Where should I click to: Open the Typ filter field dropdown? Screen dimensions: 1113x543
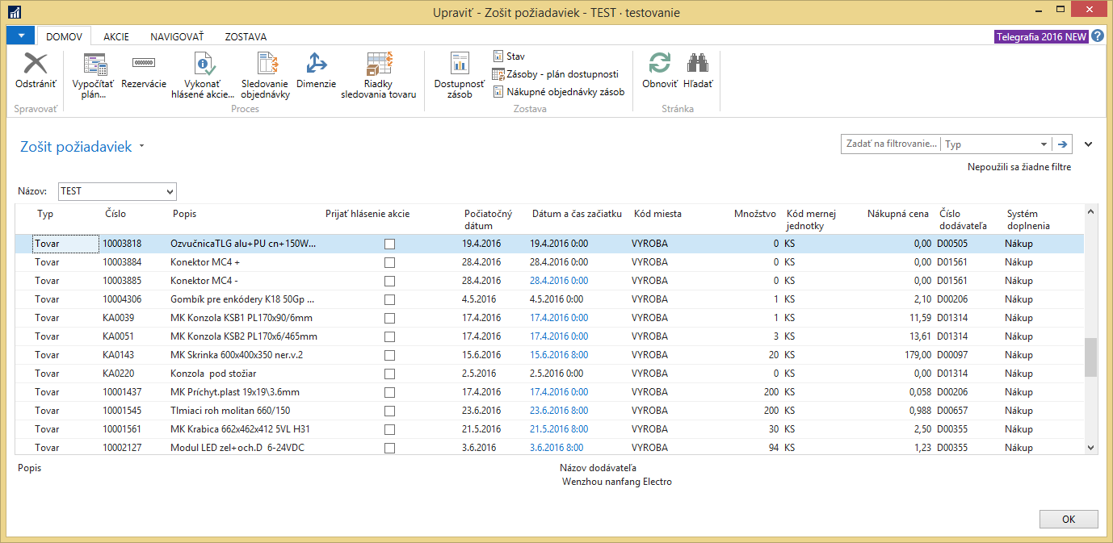[x=1044, y=144]
